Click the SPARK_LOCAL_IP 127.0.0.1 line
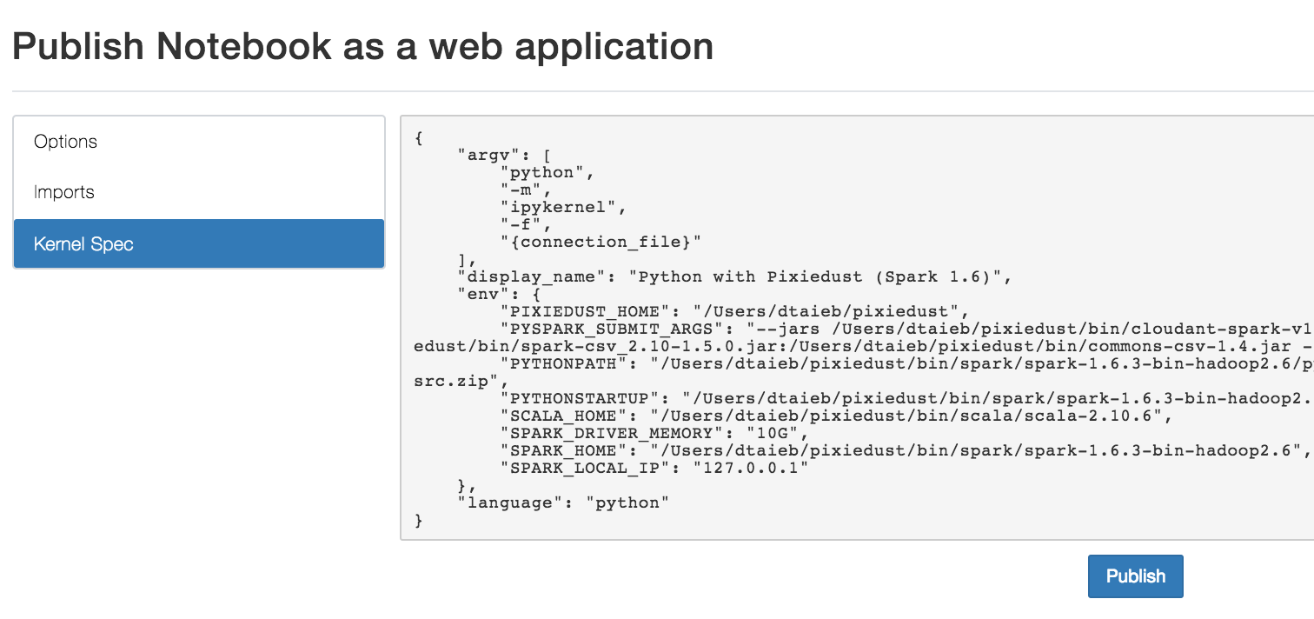Viewport: 1314px width, 619px height. [x=654, y=468]
